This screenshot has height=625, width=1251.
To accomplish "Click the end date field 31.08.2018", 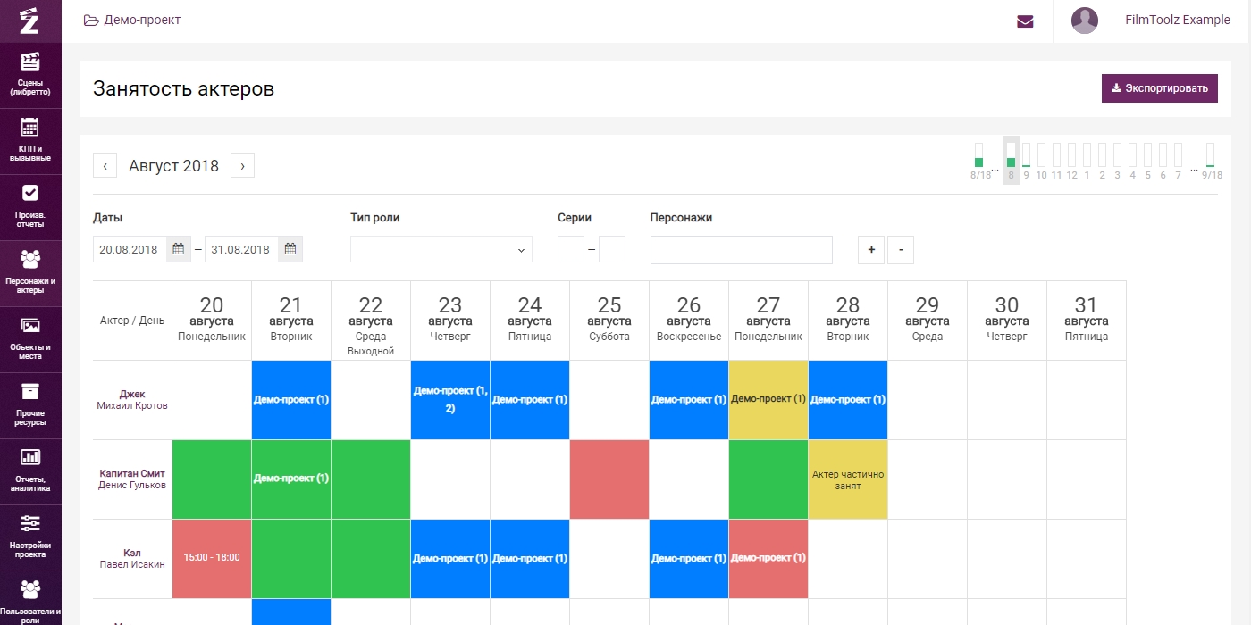I will 241,249.
